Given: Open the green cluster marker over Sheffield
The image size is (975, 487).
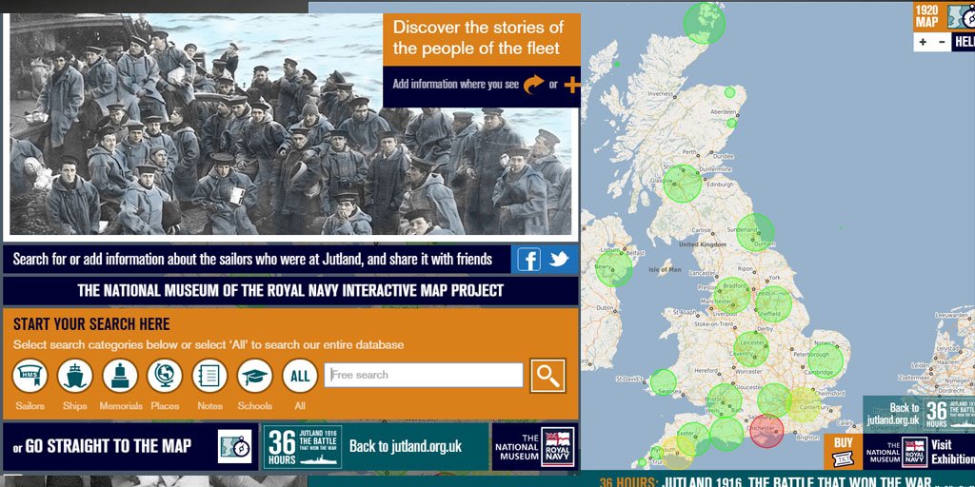Looking at the screenshot, I should point(773,303).
